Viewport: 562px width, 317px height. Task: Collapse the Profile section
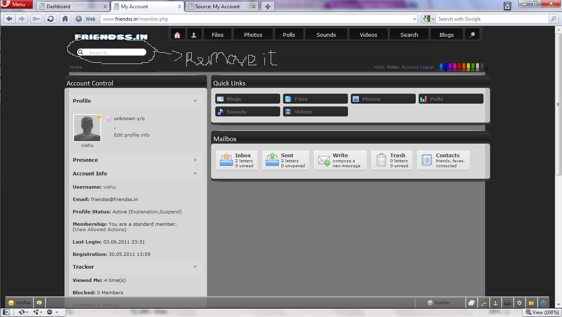click(195, 101)
